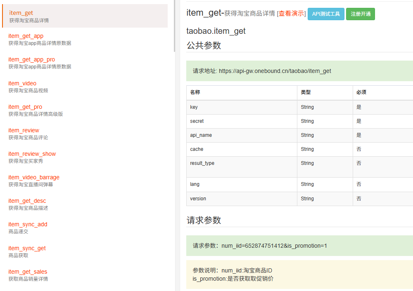This screenshot has width=413, height=291.
Task: Click the 是 value in secret row
Action: (359, 121)
